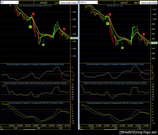
Task: Select the lowest green B marker on SET chart
Action: [43, 45]
